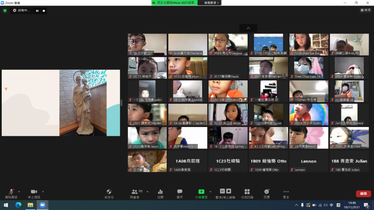The height and width of the screenshot is (210, 374).
Task: Expand audio options arrow beside microphone
Action: point(19,192)
